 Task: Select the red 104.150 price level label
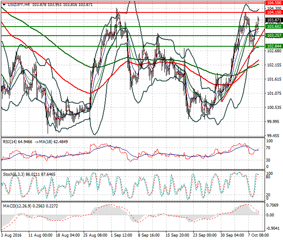click(274, 12)
